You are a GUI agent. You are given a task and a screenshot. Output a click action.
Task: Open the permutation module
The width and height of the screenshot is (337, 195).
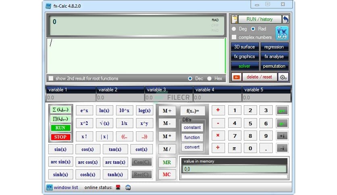tap(274, 66)
